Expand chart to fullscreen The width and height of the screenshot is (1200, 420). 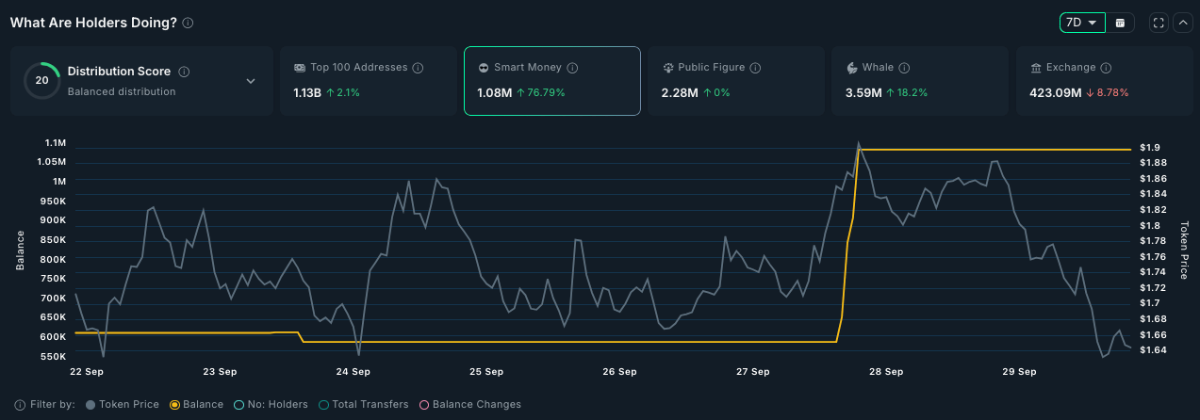[1159, 23]
